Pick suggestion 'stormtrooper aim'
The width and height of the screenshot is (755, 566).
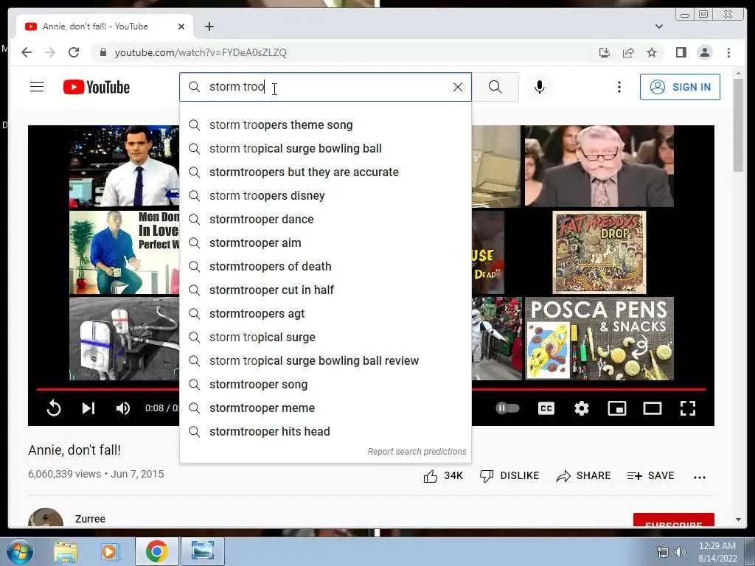(x=325, y=243)
